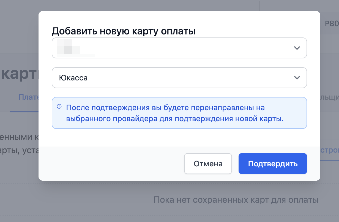The width and height of the screenshot is (339, 222).
Task: Cancel the dialog with the Отмена button
Action: coord(208,164)
